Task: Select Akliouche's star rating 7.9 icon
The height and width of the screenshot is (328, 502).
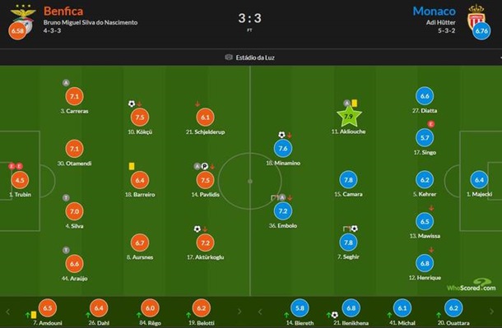Action: tap(349, 117)
